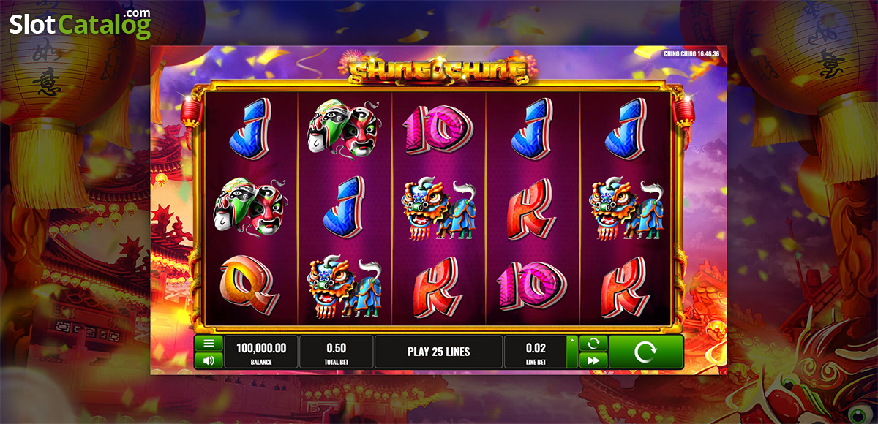Click the lion dance symbol on reel three
Viewport: 878px width, 424px height.
tap(439, 210)
